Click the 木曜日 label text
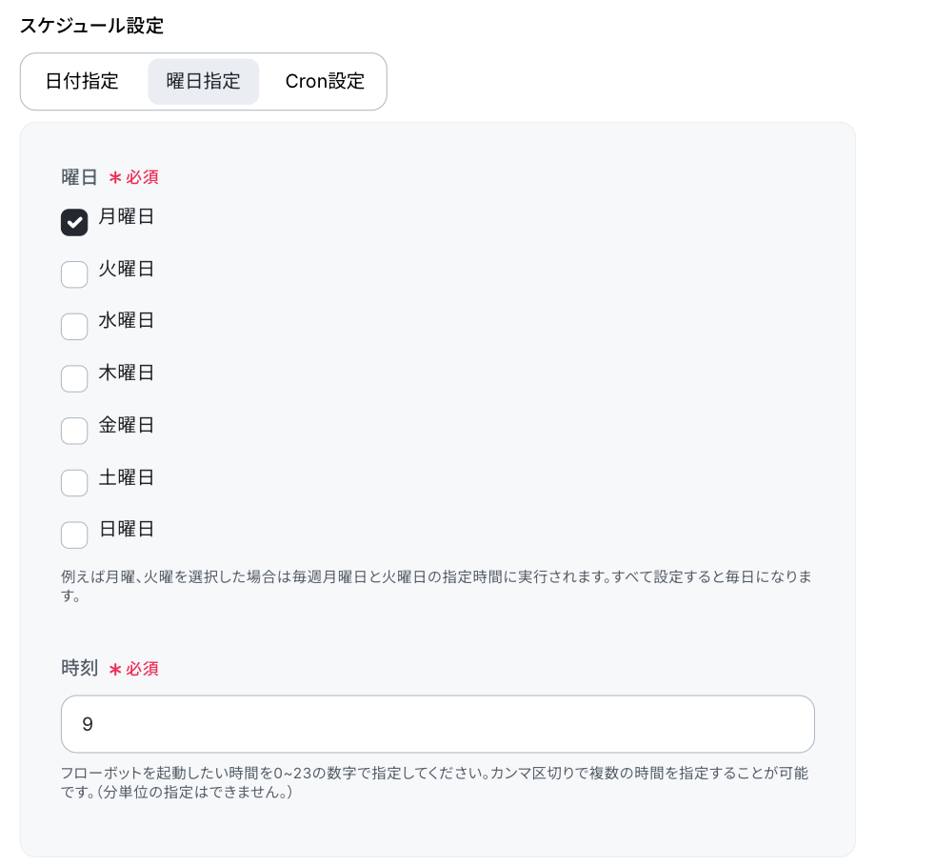935x867 pixels. point(127,373)
